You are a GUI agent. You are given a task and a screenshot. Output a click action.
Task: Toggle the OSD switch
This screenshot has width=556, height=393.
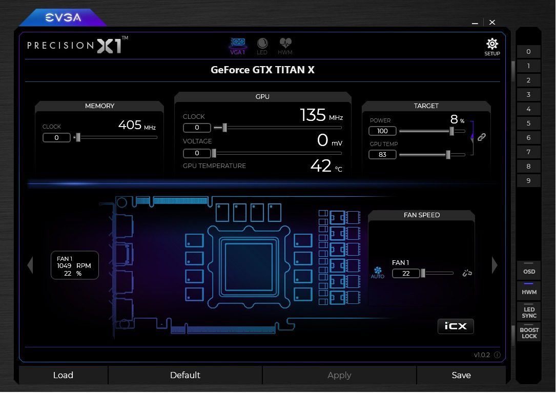529,269
